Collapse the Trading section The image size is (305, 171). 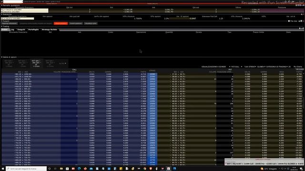(1, 27)
